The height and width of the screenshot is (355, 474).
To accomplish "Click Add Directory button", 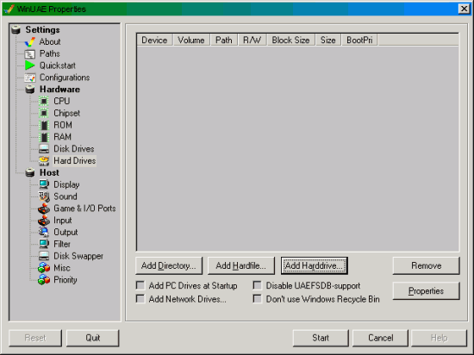I will click(169, 266).
